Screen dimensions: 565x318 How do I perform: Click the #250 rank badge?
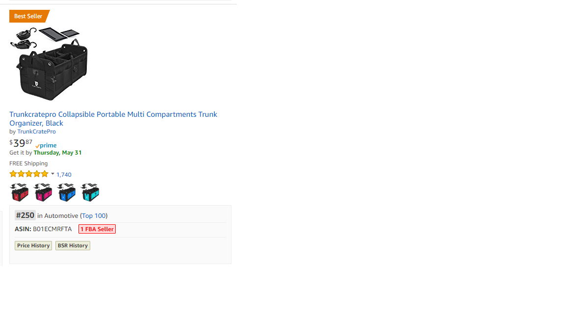tap(25, 215)
